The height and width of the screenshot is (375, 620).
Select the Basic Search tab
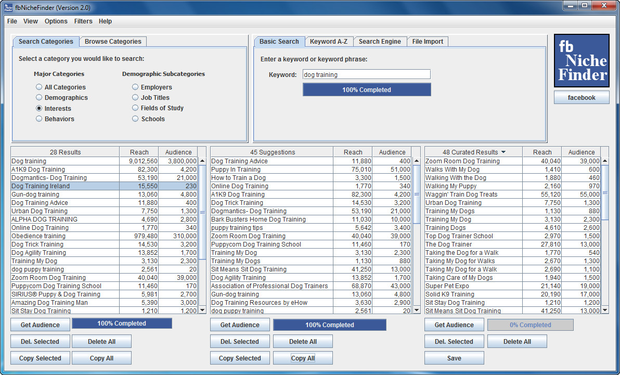[x=279, y=42]
